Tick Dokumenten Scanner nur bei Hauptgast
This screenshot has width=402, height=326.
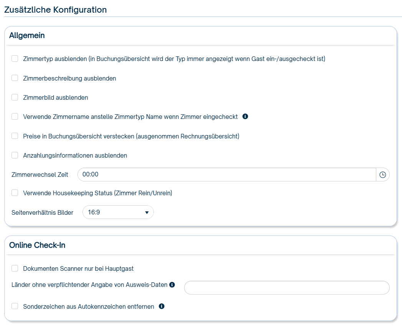(15, 268)
